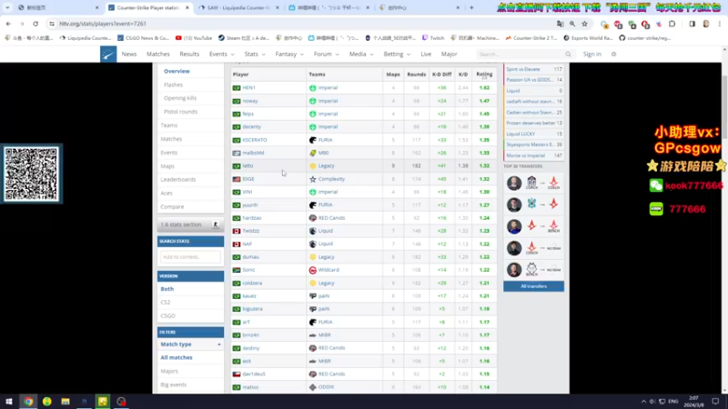Focus the Add to context search field
The height and width of the screenshot is (409, 728).
(x=190, y=257)
